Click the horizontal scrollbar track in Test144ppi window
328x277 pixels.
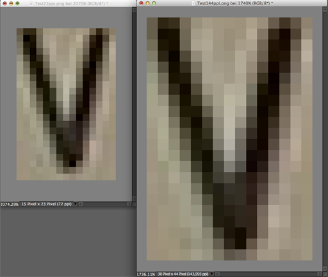click(x=268, y=274)
